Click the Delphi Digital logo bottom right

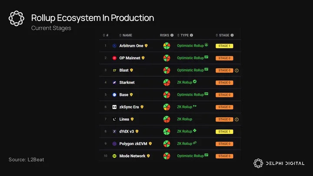pos(279,163)
